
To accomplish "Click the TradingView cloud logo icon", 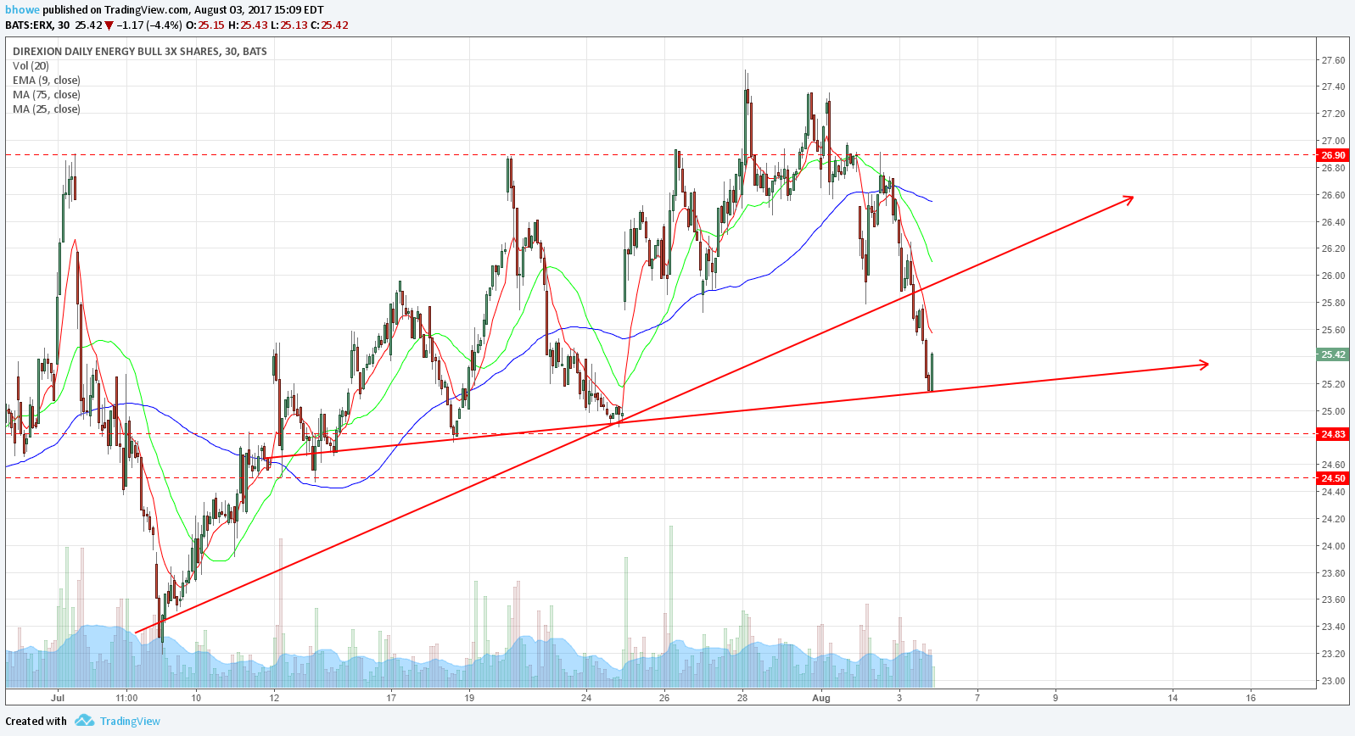I will pos(84,721).
